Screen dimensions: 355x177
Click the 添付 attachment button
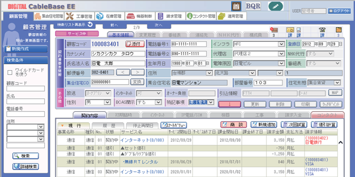135,44
